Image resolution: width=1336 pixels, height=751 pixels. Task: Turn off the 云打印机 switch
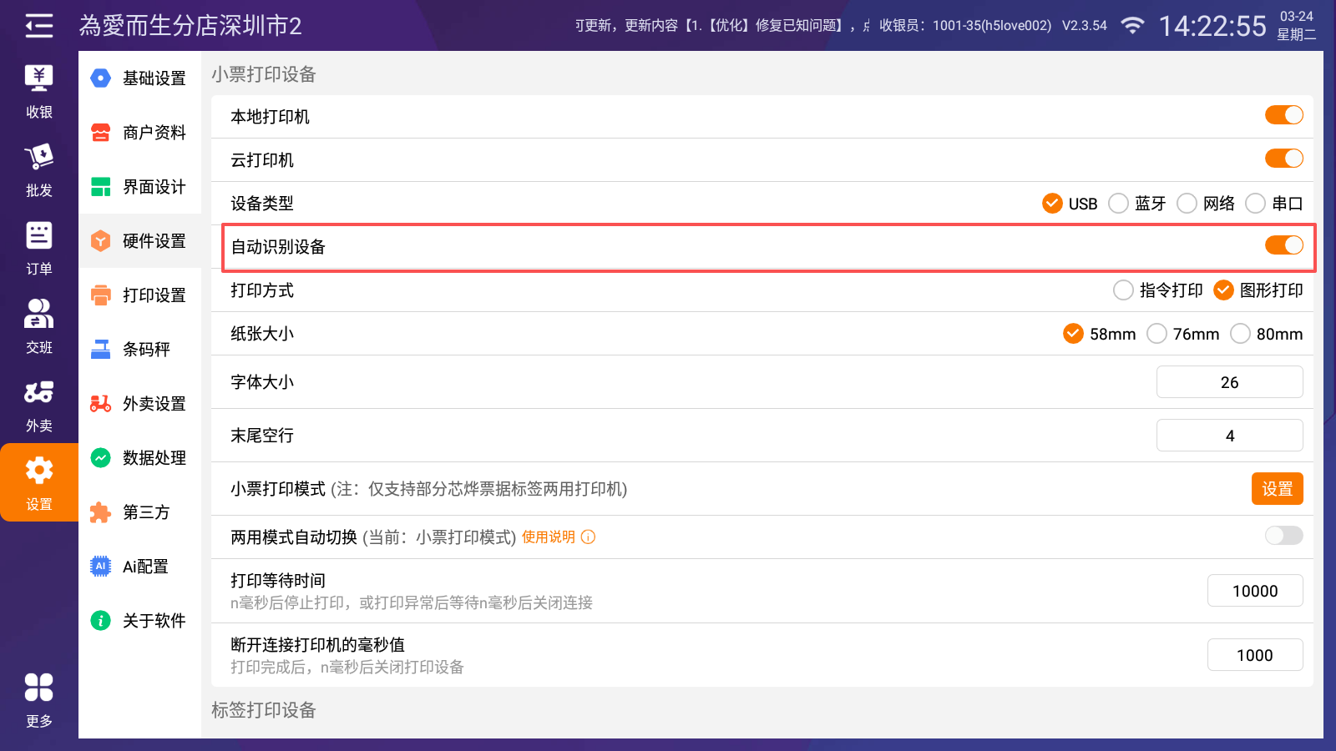[x=1283, y=159]
